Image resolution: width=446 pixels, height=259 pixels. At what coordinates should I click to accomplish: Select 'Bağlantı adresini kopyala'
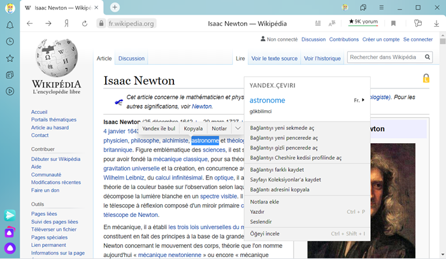click(x=307, y=190)
